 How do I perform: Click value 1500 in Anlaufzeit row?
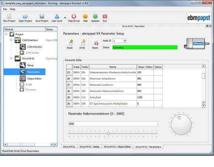(145, 97)
